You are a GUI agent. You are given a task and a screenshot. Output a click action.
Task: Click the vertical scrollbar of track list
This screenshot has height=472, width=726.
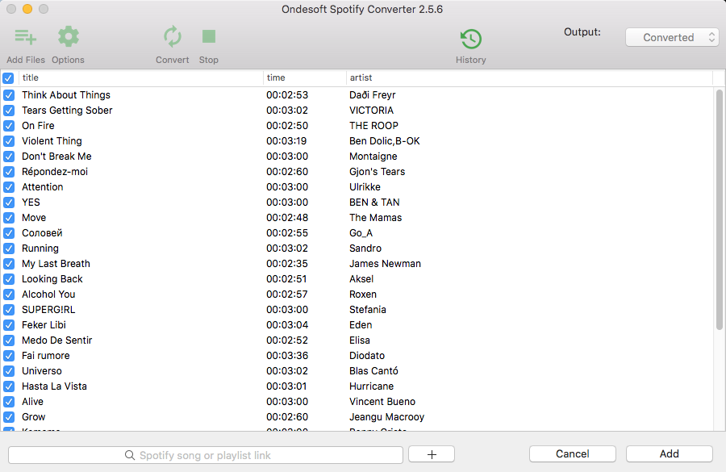click(x=719, y=209)
